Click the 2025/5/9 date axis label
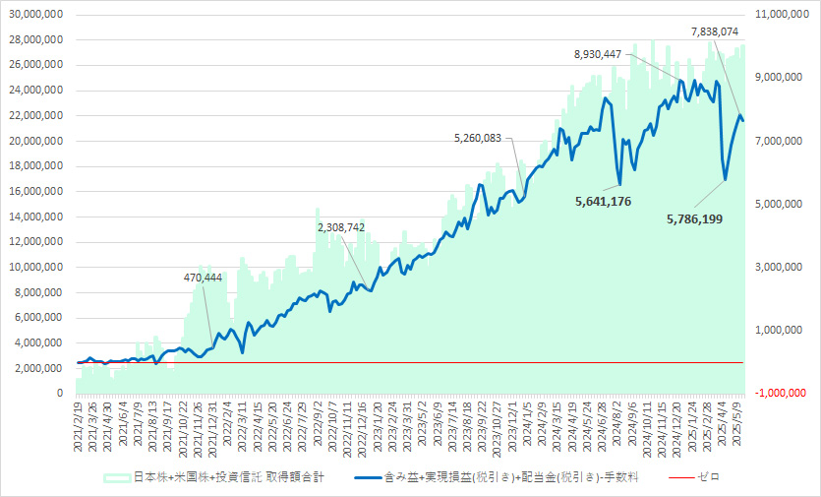 coord(739,427)
